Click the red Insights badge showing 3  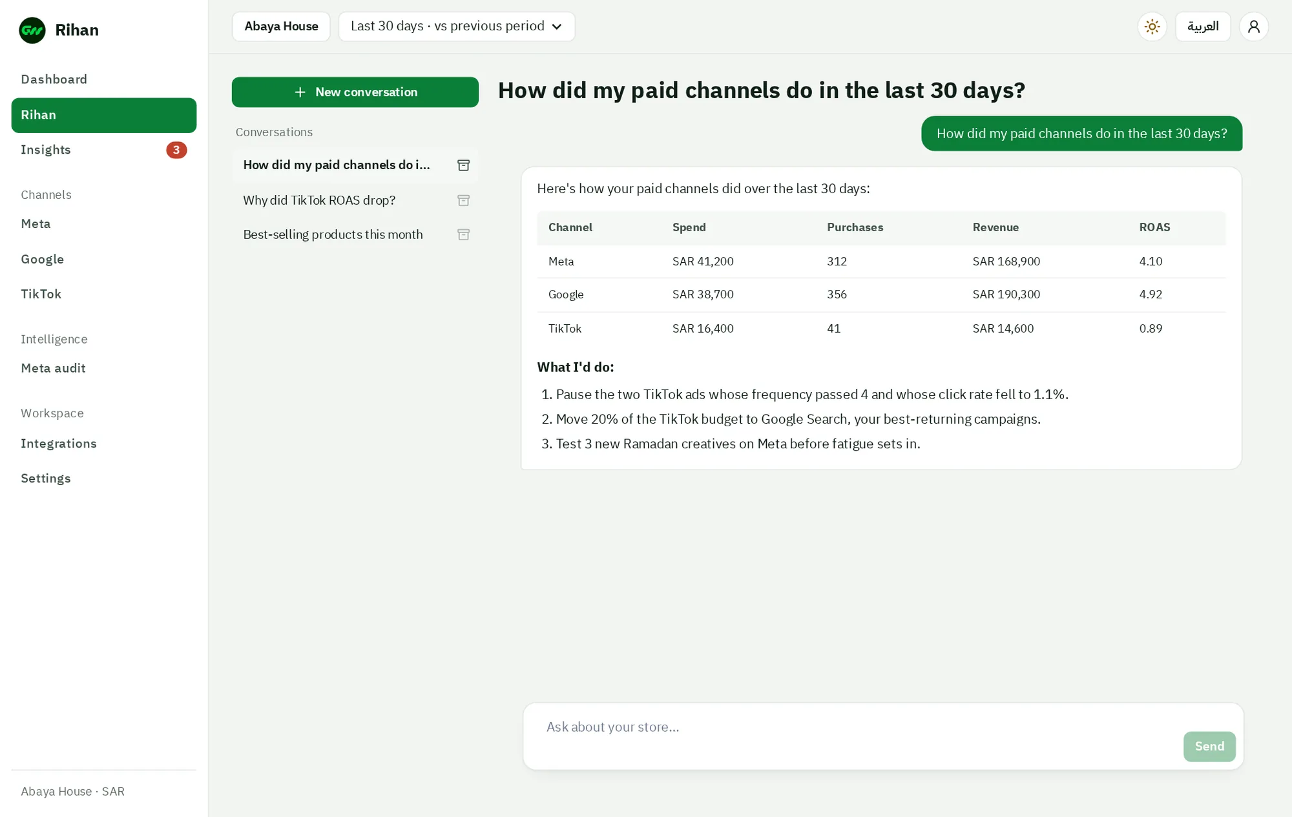pos(176,150)
